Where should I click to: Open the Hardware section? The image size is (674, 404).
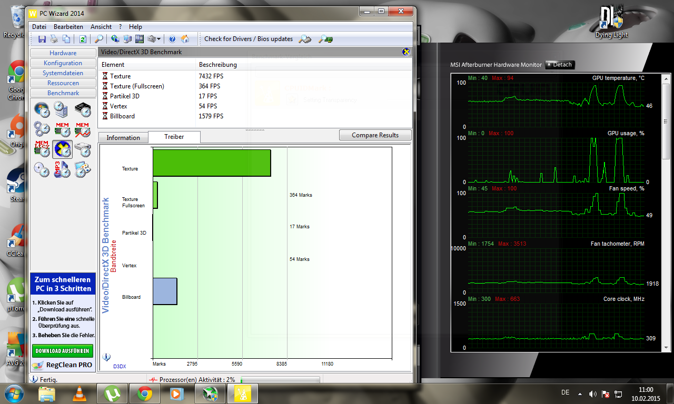[63, 53]
